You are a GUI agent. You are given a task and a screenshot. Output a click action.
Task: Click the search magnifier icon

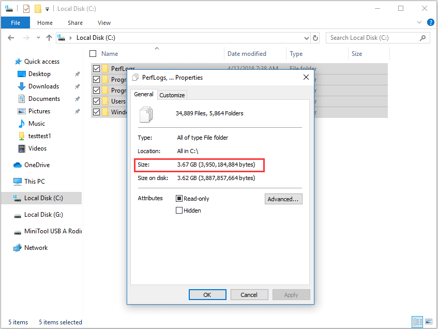pyautogui.click(x=423, y=38)
